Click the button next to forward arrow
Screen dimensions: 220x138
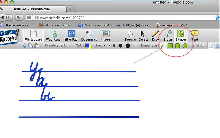19,18
